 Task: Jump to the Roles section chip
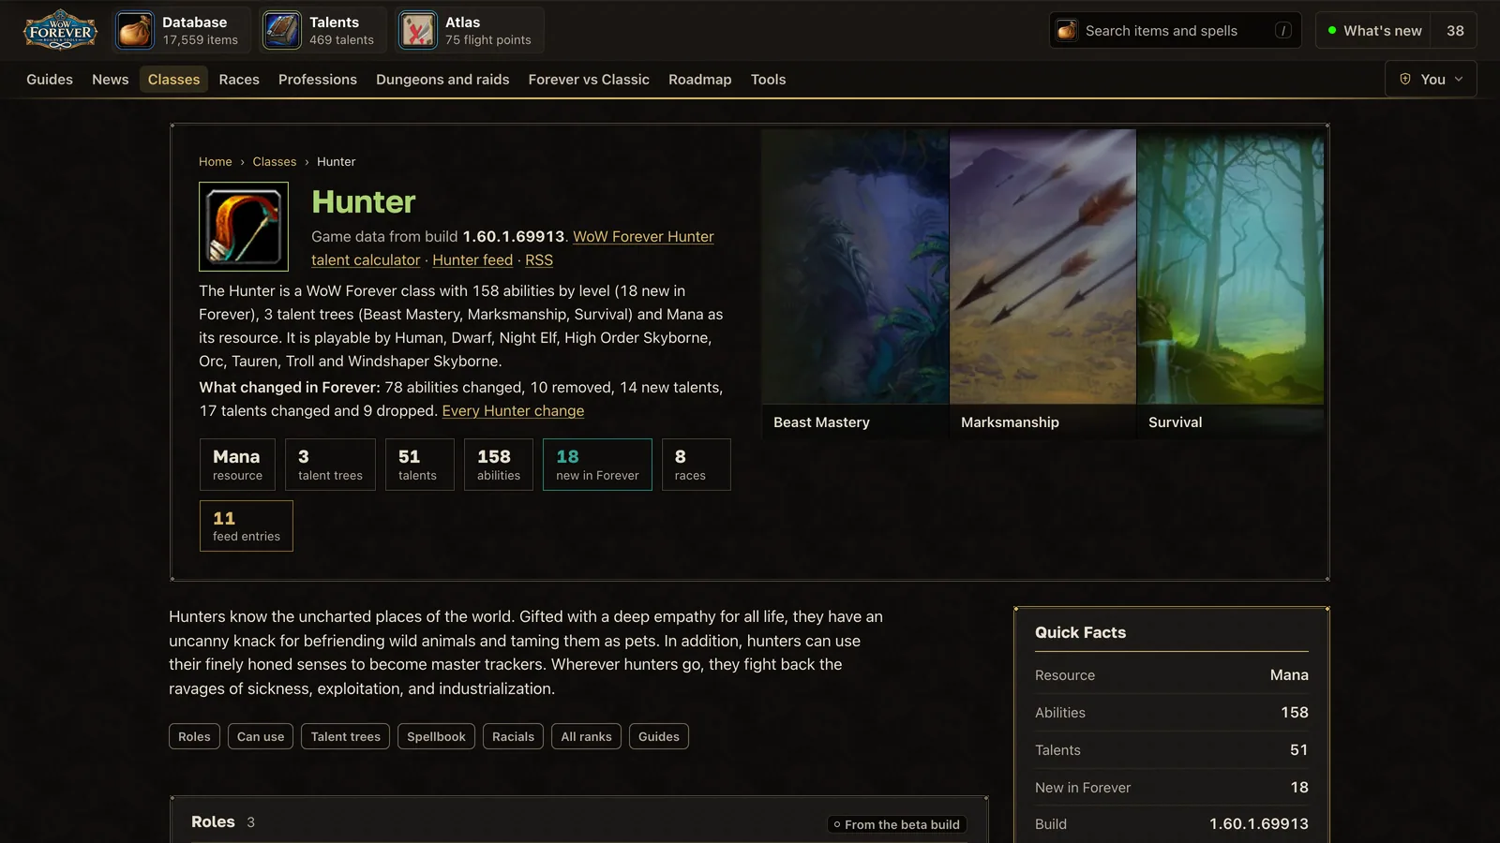(x=194, y=736)
